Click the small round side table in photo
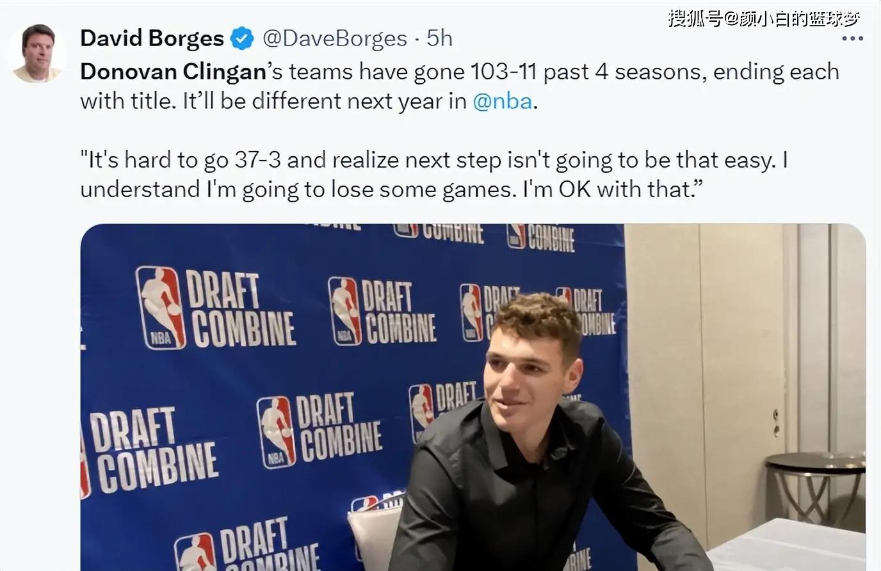881x571 pixels. (x=815, y=485)
